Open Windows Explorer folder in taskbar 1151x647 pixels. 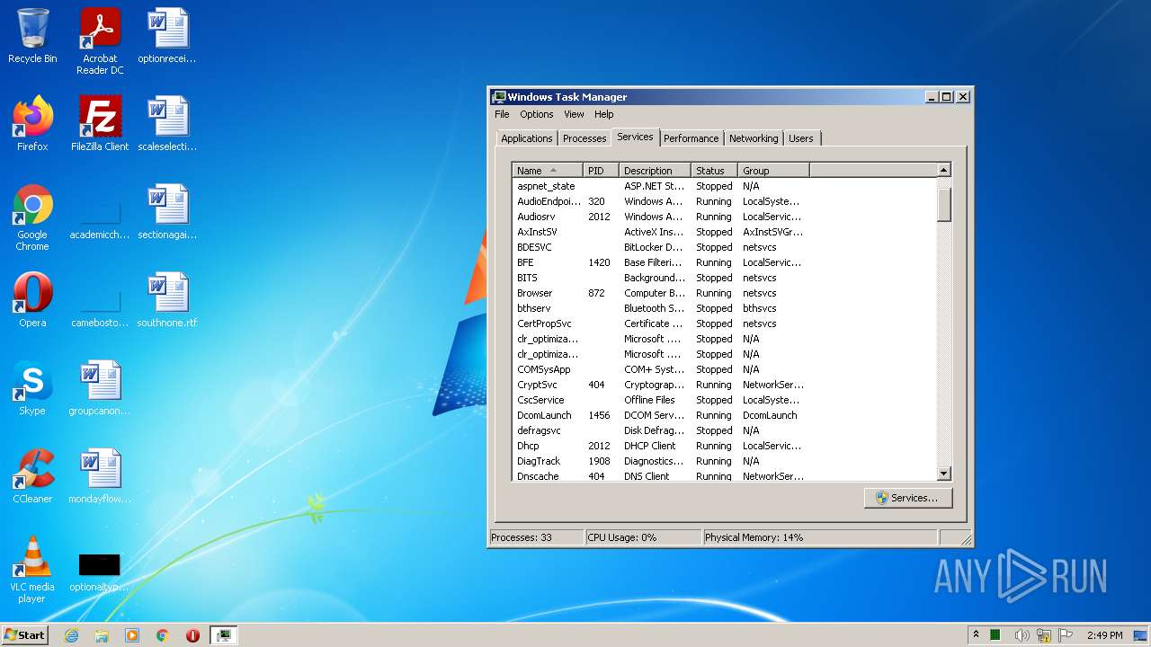[x=102, y=635]
